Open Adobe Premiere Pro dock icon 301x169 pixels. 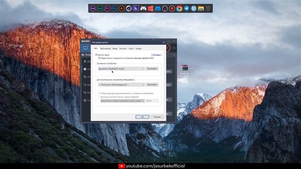click(x=107, y=8)
